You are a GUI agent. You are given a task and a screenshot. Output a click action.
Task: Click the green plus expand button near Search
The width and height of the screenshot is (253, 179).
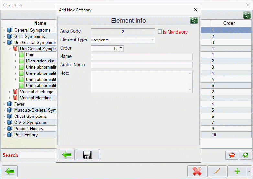[x=245, y=155]
